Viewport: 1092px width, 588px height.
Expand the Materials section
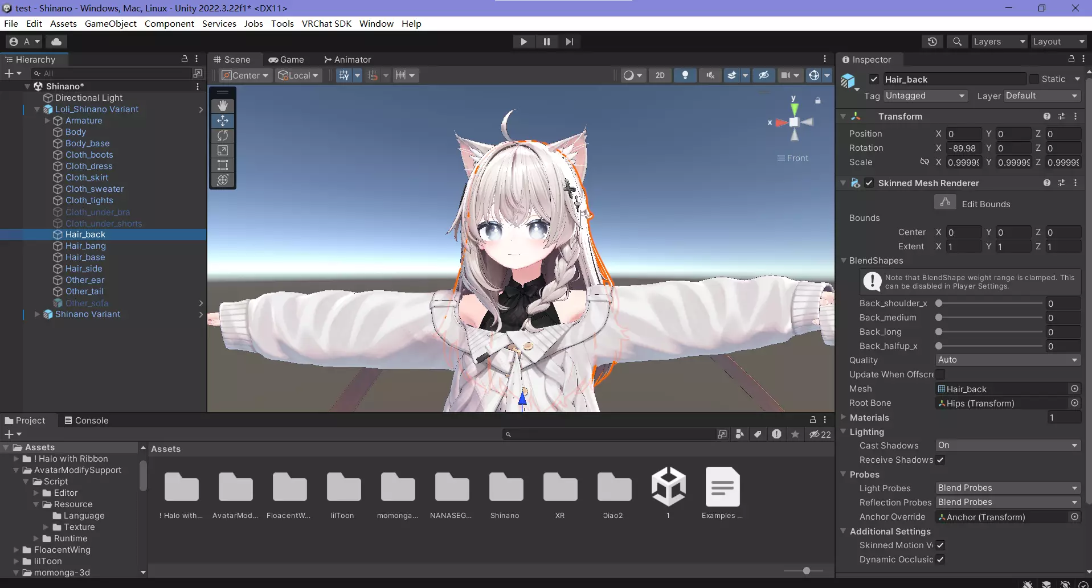point(843,417)
